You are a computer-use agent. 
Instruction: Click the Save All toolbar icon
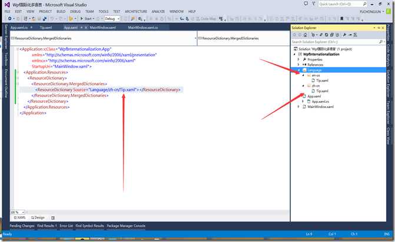(x=45, y=19)
